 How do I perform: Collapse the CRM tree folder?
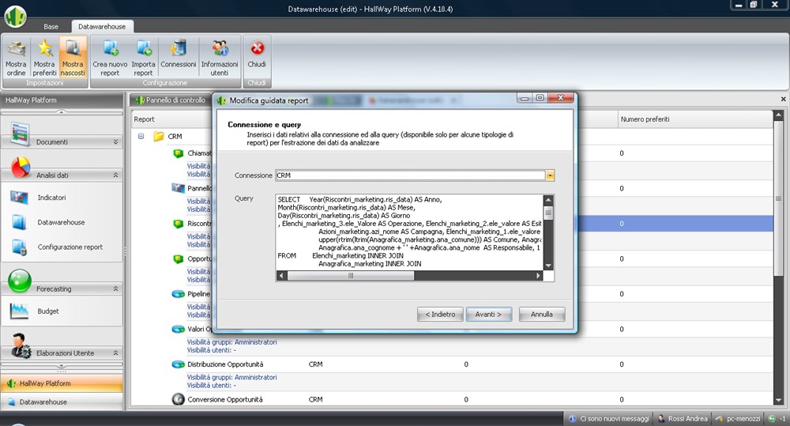coord(141,136)
